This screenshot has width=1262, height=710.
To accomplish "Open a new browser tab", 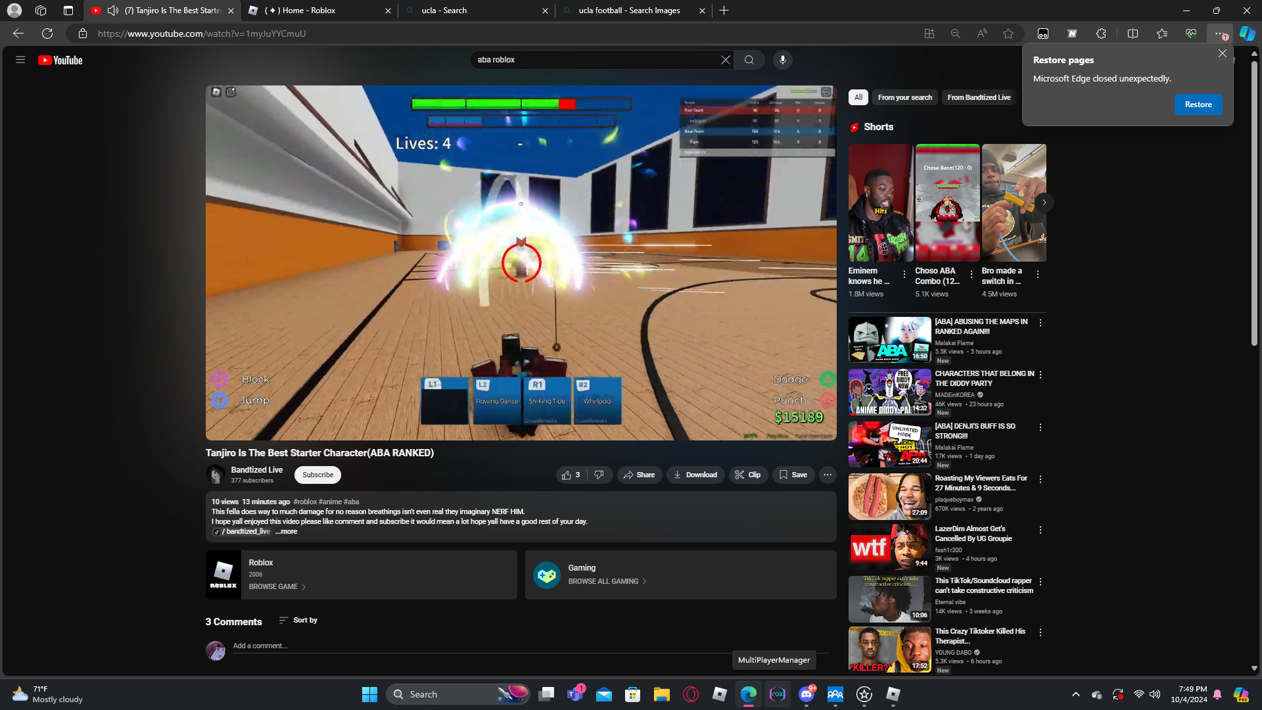I will coord(724,11).
